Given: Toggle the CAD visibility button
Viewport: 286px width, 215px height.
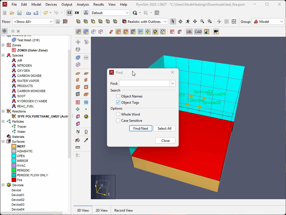Looking at the screenshot, I should coord(198,32).
